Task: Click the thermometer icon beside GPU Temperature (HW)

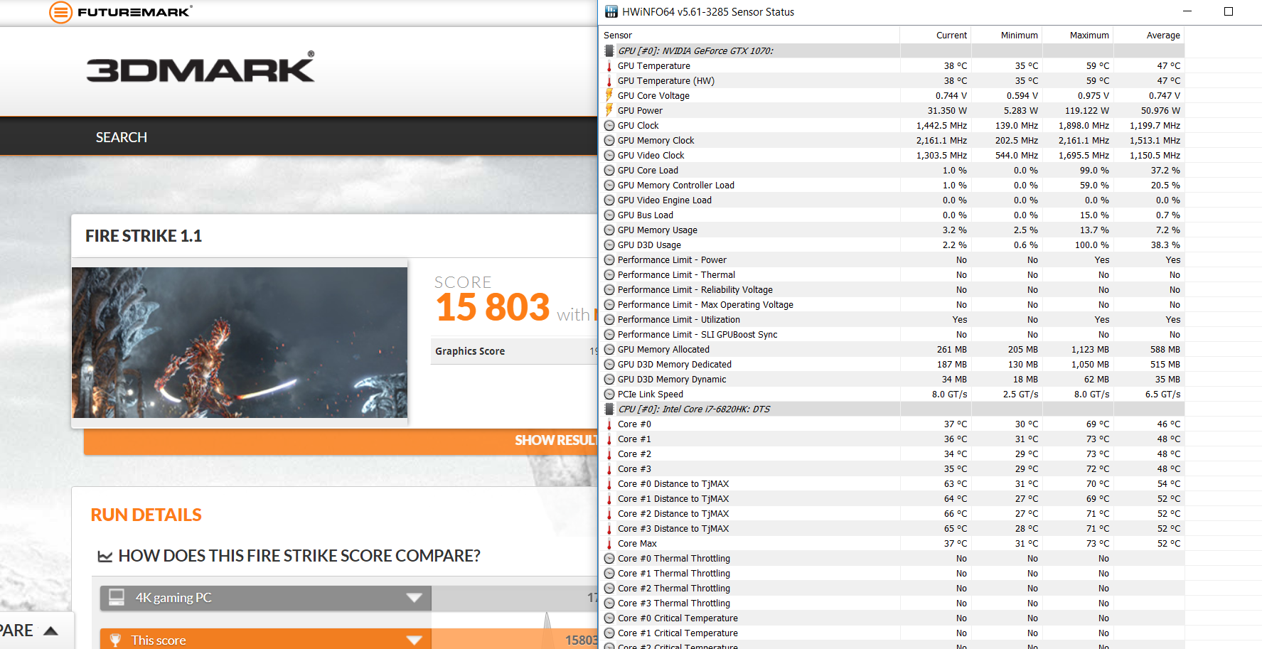Action: pos(609,80)
